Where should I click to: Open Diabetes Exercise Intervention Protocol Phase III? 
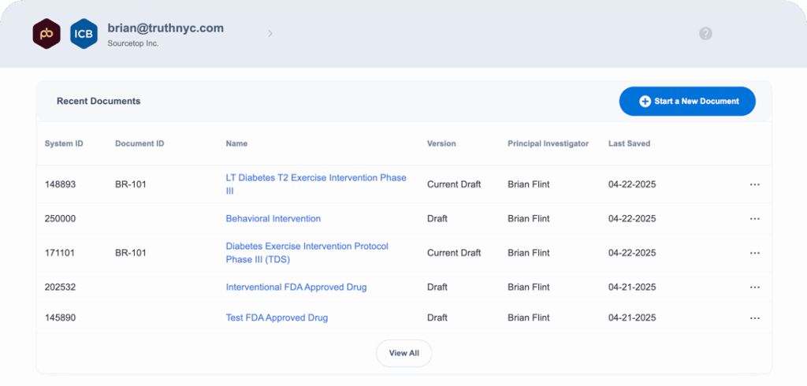[307, 253]
